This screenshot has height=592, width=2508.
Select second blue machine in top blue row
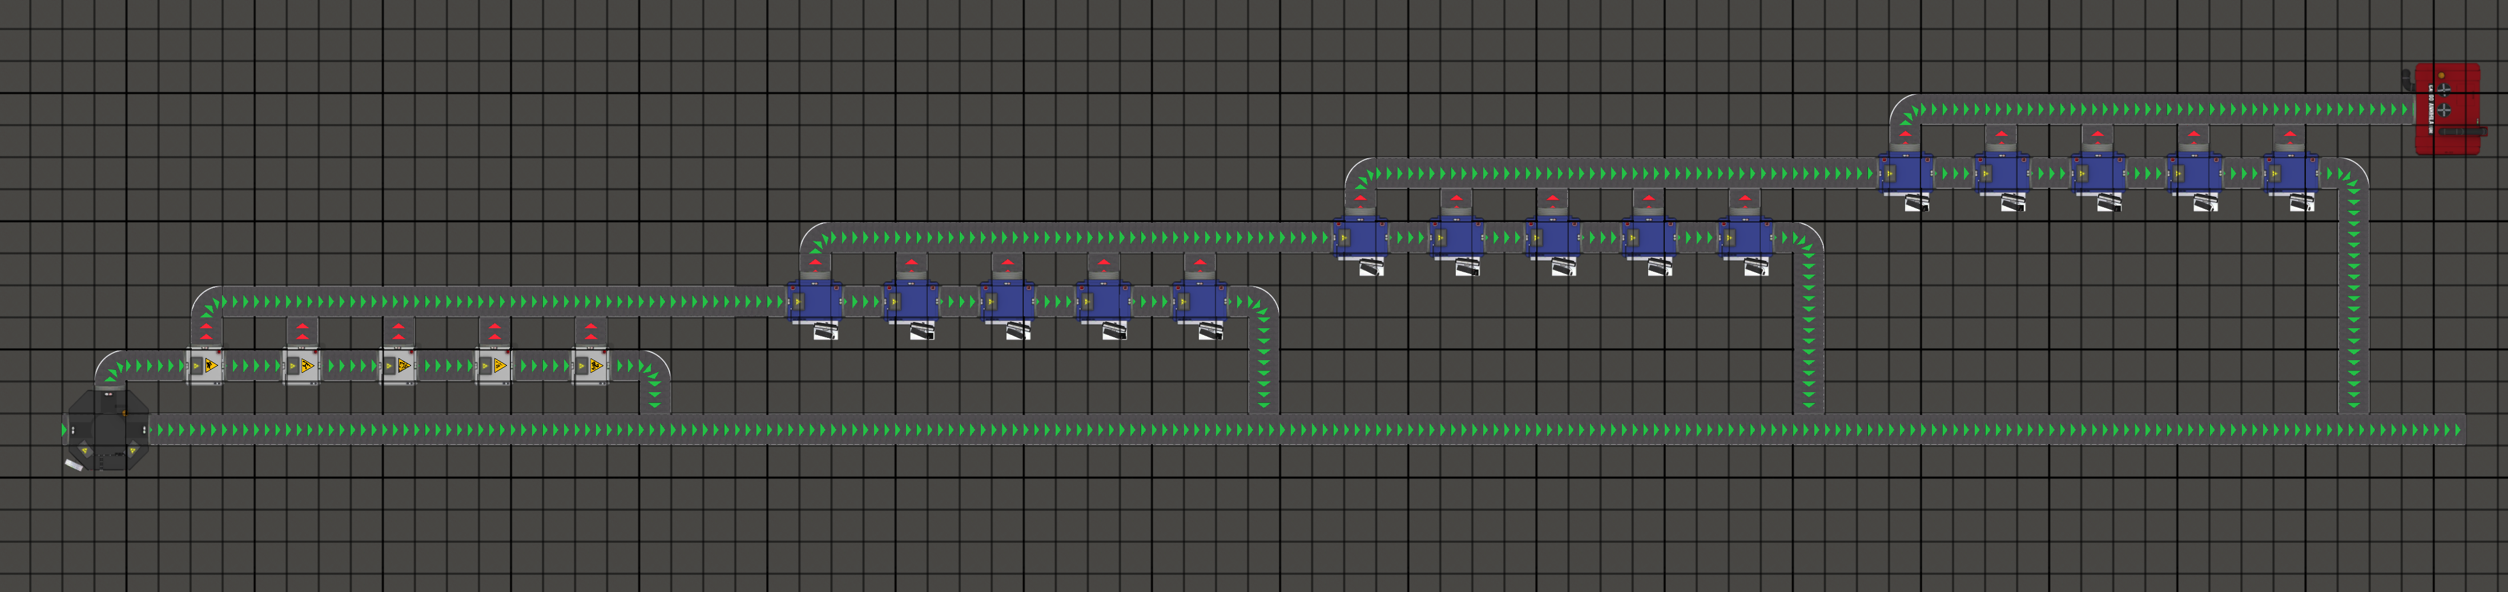(x=2002, y=172)
